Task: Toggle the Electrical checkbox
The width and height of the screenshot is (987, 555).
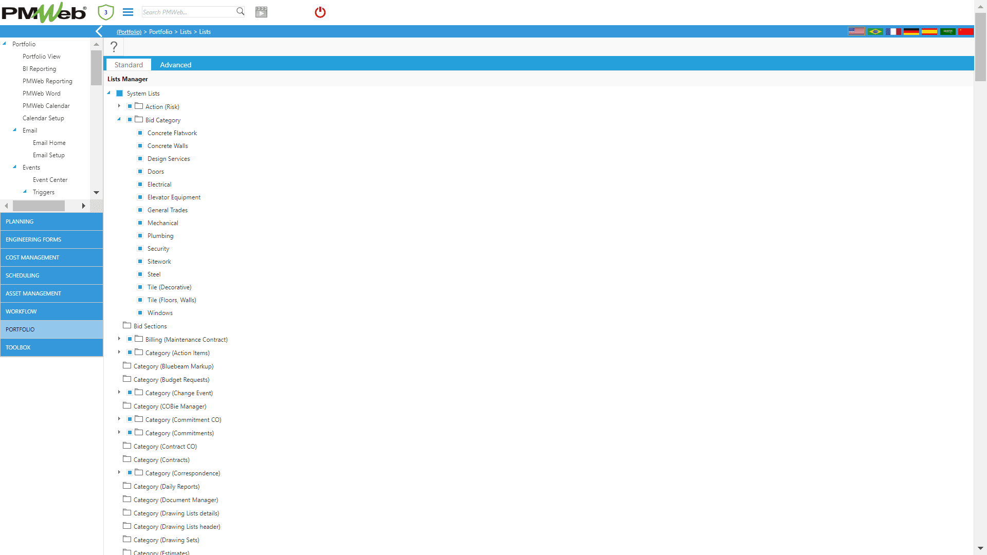Action: (x=140, y=184)
